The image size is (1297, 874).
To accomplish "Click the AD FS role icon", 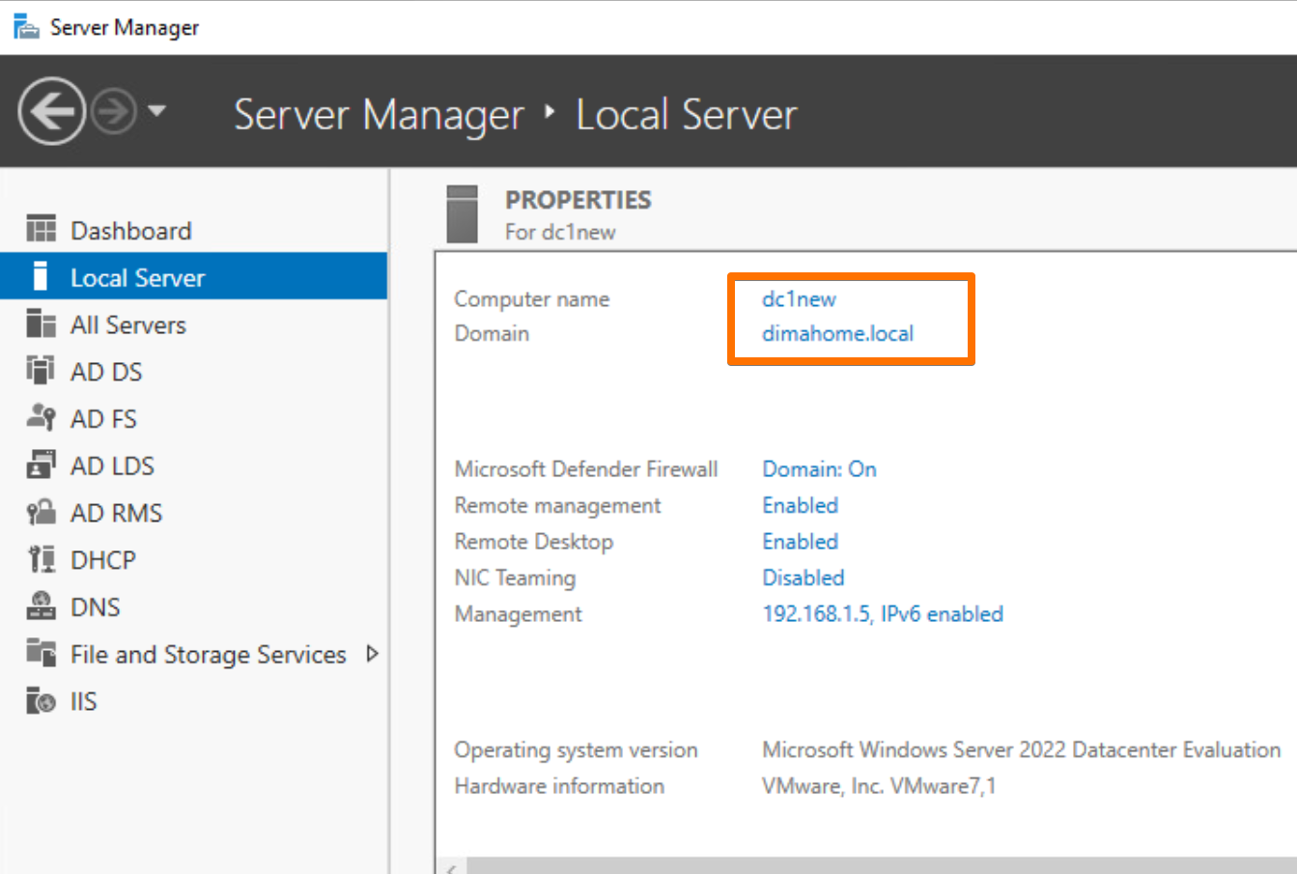I will (41, 418).
